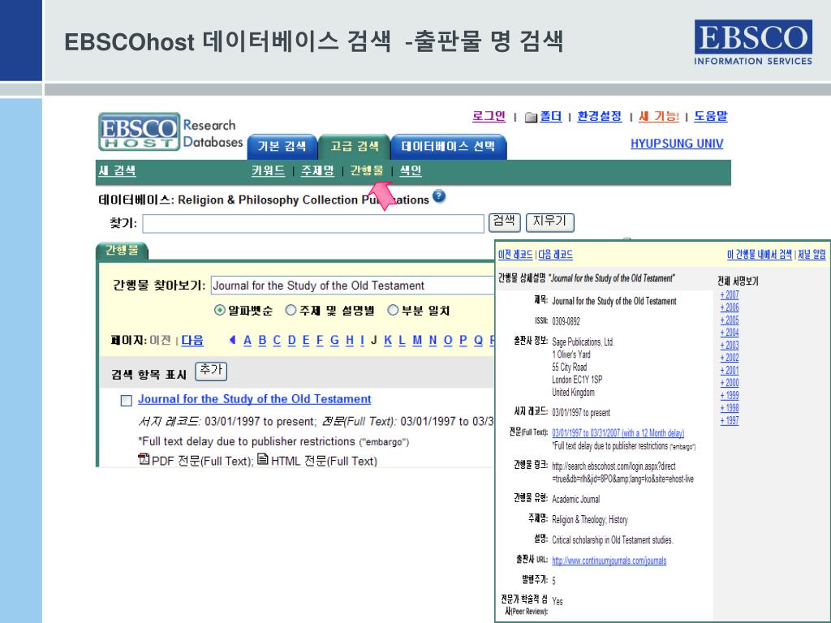This screenshot has width=831, height=623.
Task: Expand the 2003 issue list
Action: pos(730,345)
